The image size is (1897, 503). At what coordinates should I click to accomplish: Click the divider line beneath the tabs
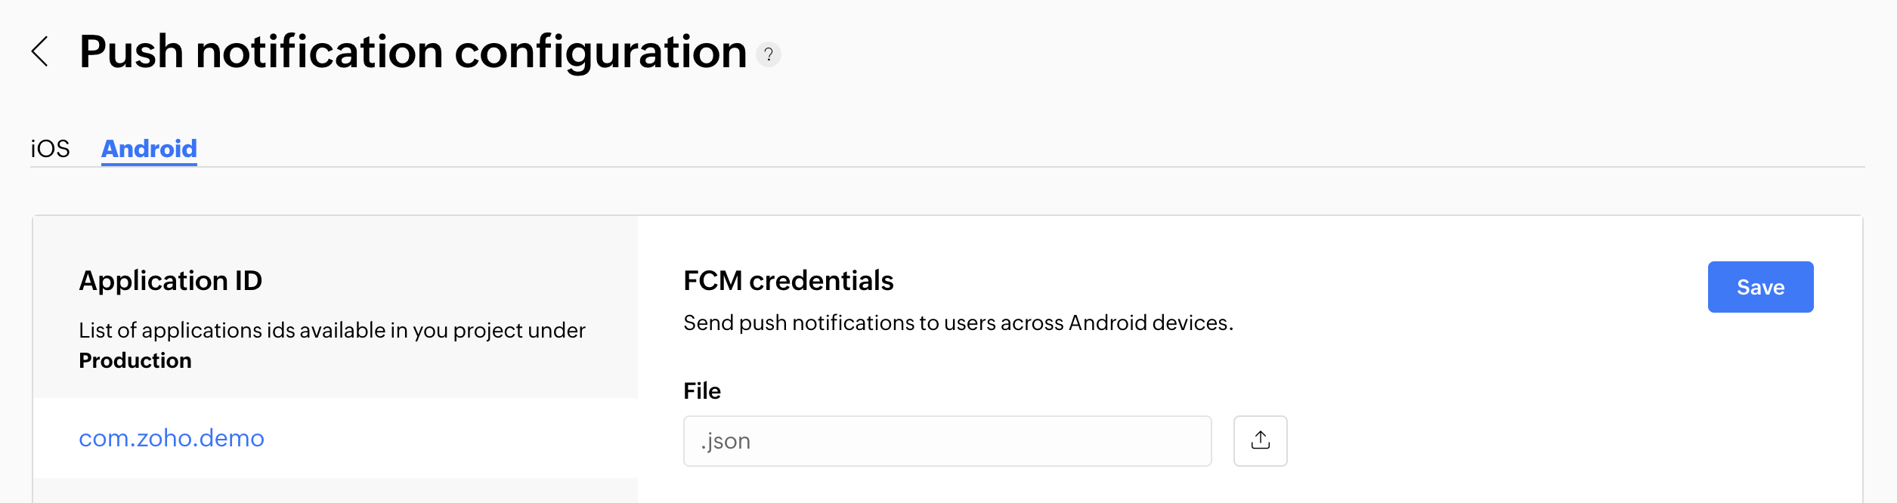(x=983, y=167)
